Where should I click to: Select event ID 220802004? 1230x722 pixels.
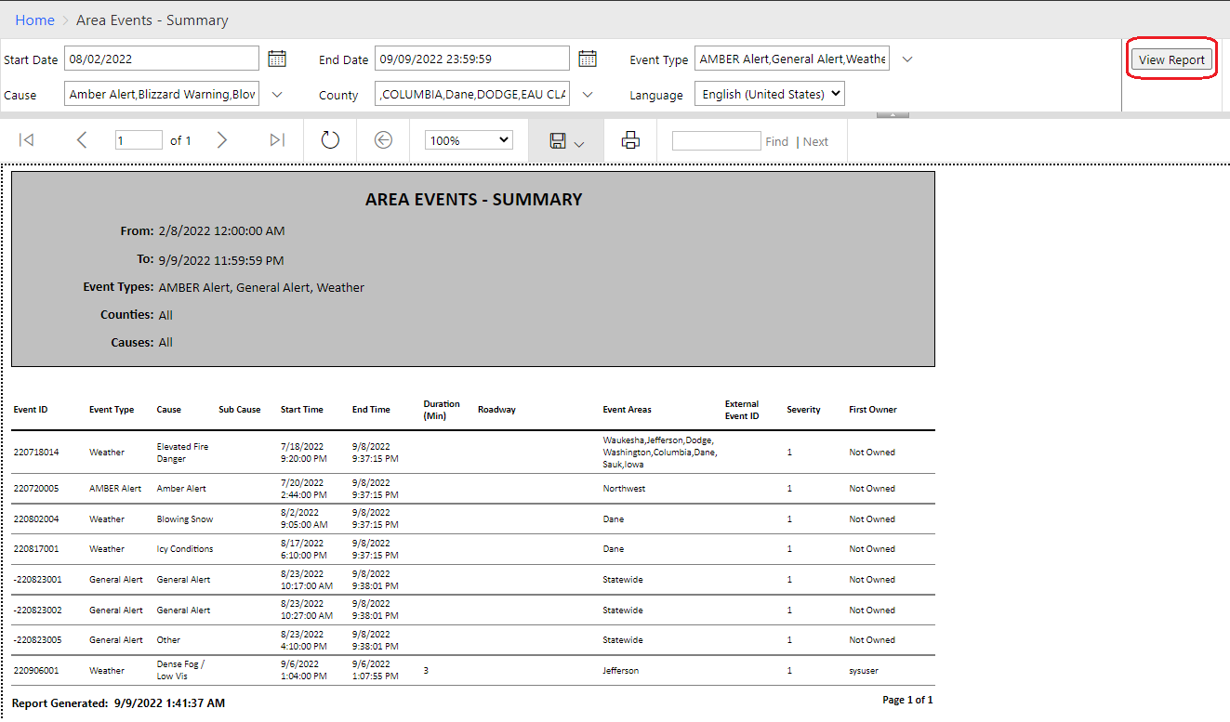tap(36, 519)
